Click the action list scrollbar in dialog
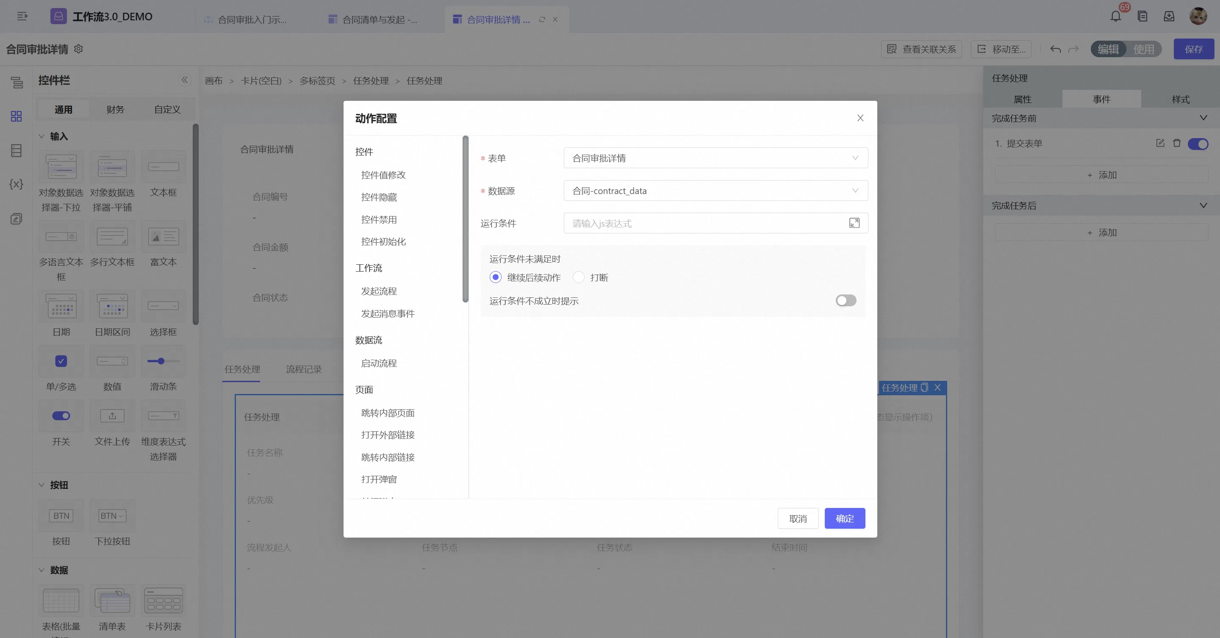The width and height of the screenshot is (1220, 638). point(466,219)
